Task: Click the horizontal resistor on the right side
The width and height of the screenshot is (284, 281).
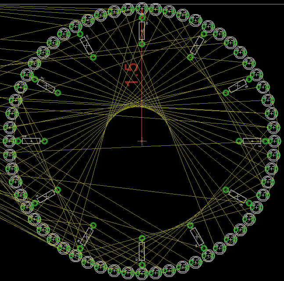Action: [252, 141]
